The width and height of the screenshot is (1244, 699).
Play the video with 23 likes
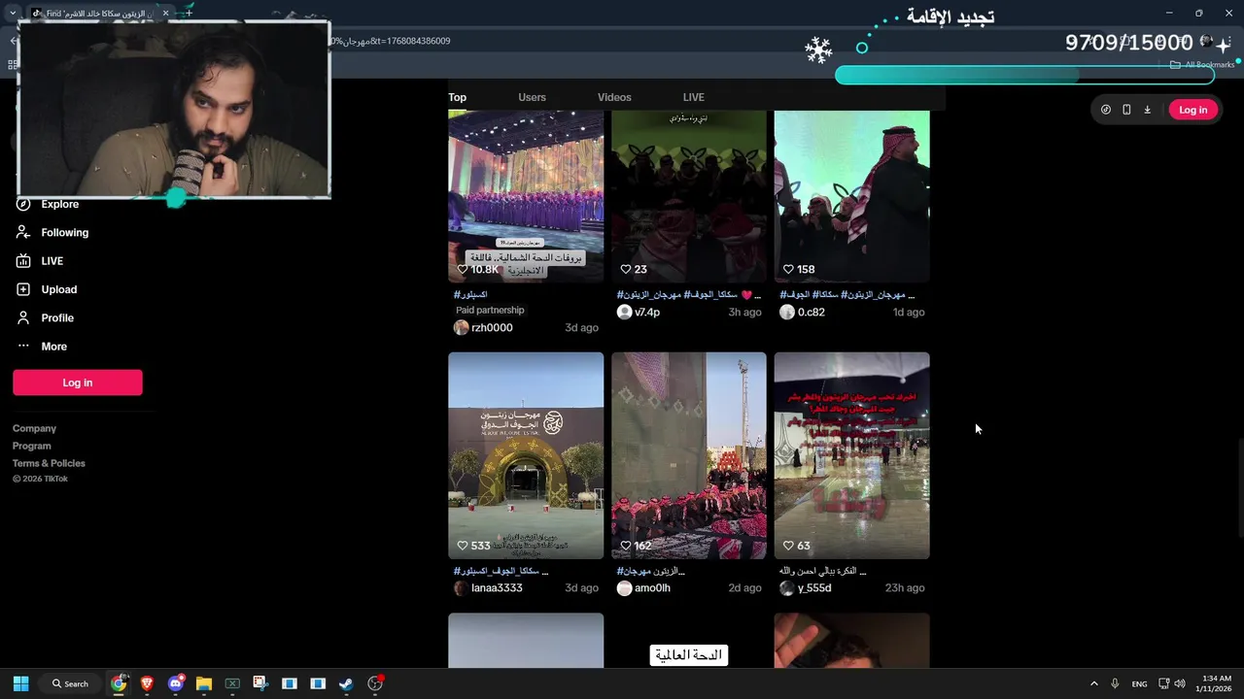tap(689, 196)
